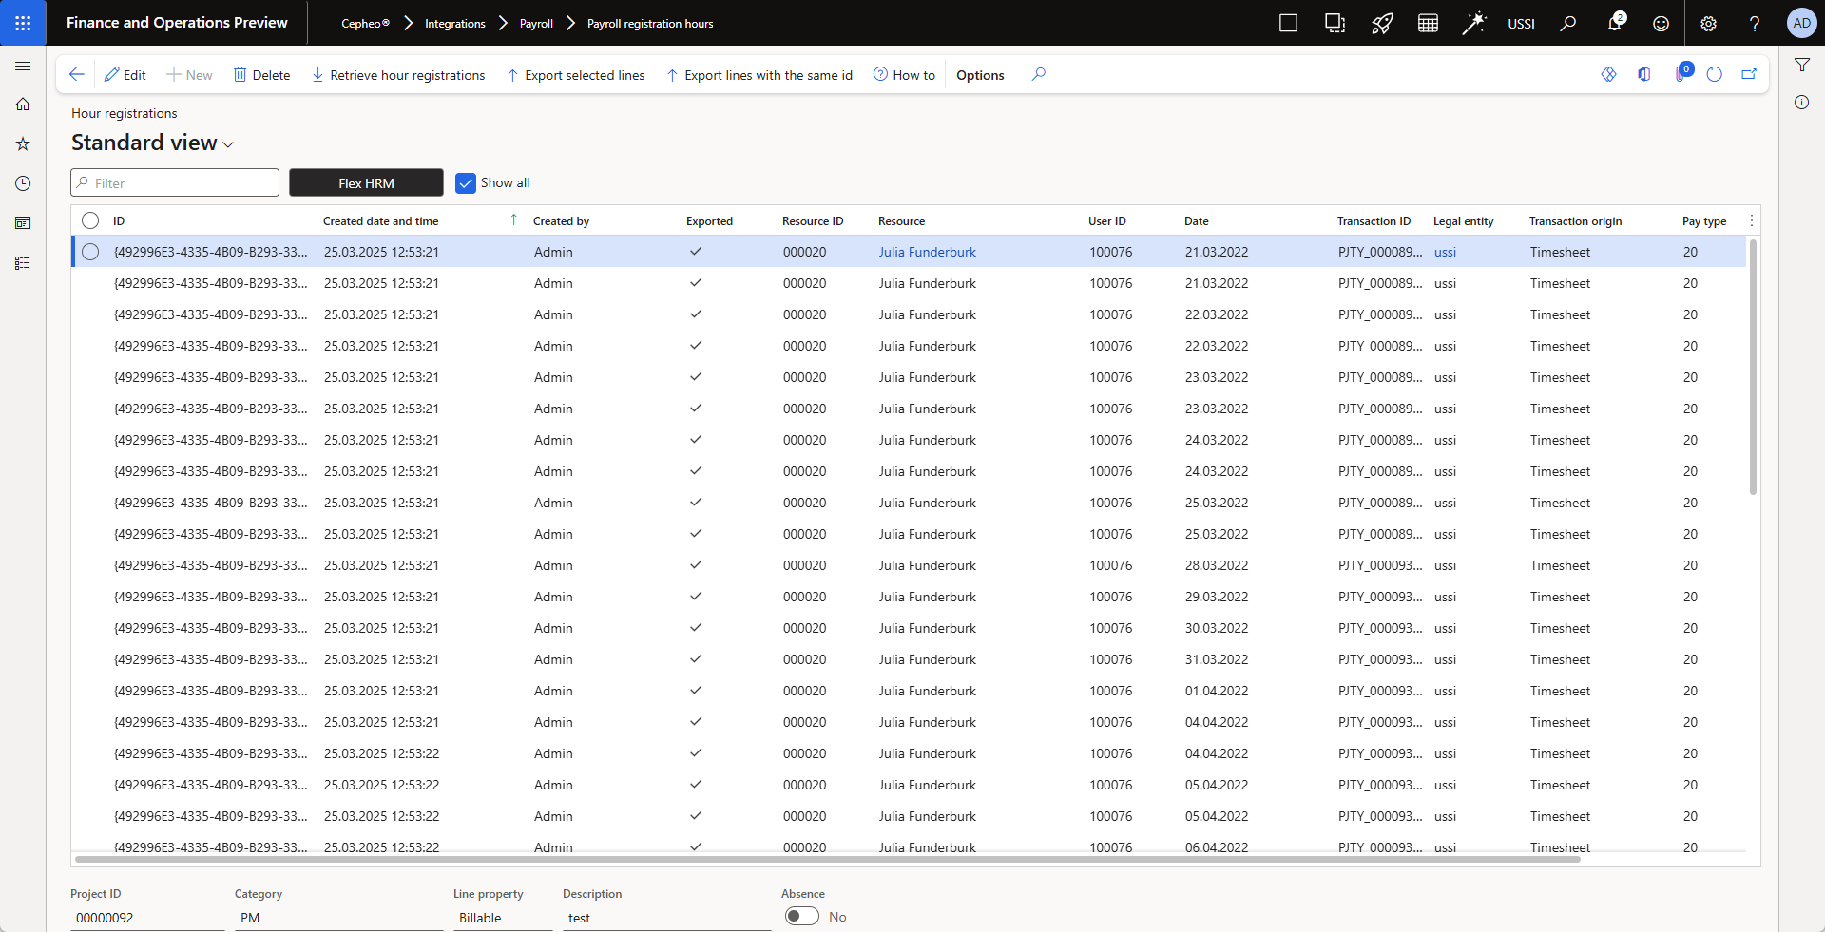Open Recent clock icon in sidebar
1825x932 pixels.
(x=23, y=183)
